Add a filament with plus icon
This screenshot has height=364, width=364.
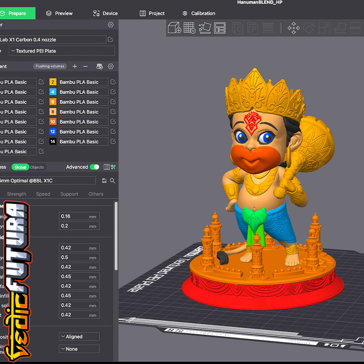pos(75,66)
